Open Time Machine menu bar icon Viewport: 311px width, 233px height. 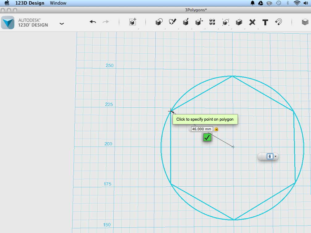(x=279, y=3)
